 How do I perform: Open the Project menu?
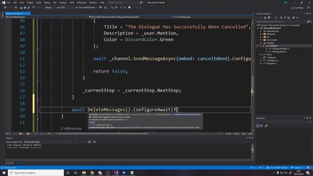coord(30,2)
